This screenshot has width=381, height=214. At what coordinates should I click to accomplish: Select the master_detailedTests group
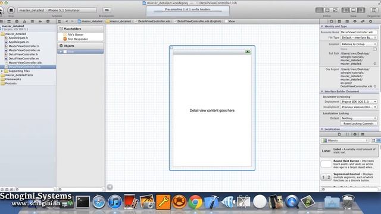click(19, 75)
